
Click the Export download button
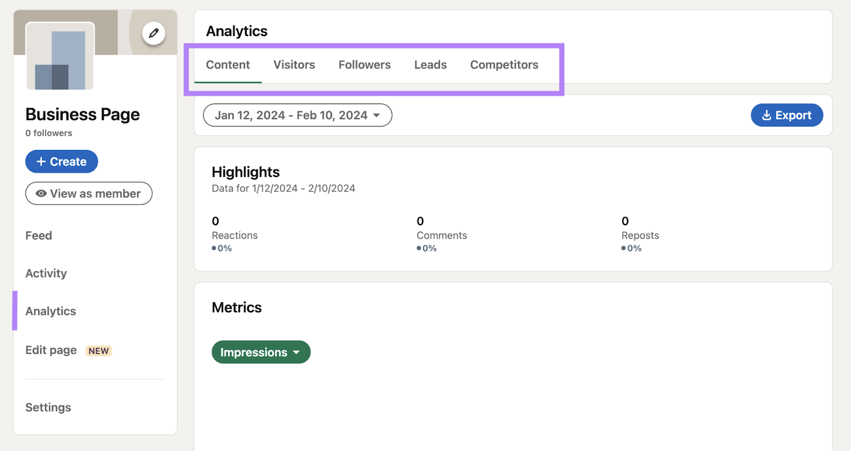[x=787, y=115]
